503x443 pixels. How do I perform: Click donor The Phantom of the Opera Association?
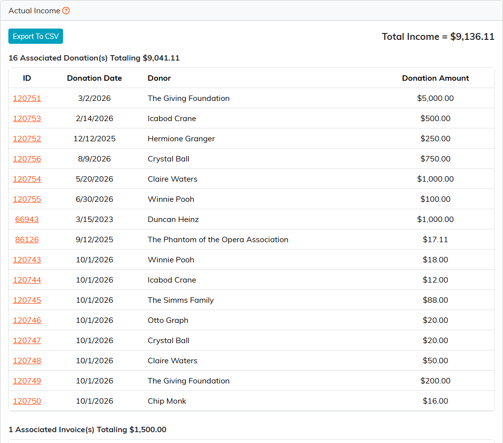coord(218,240)
